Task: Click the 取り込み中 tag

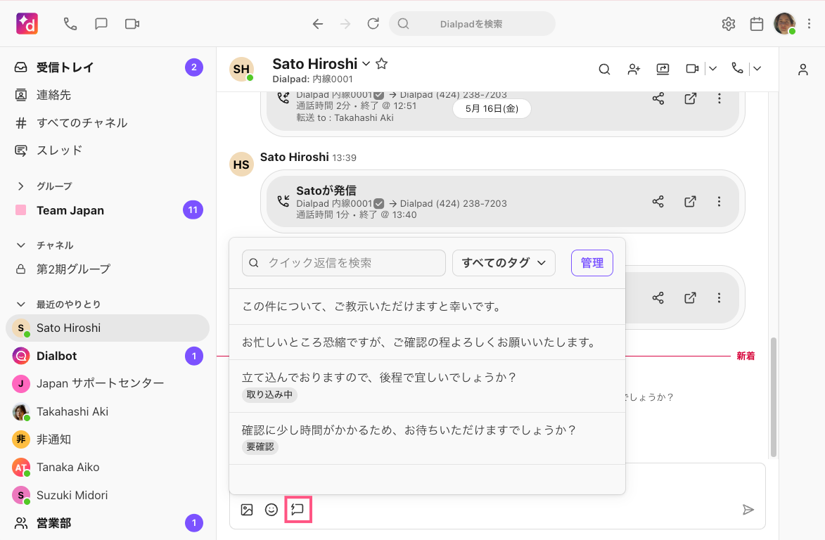Action: 269,395
